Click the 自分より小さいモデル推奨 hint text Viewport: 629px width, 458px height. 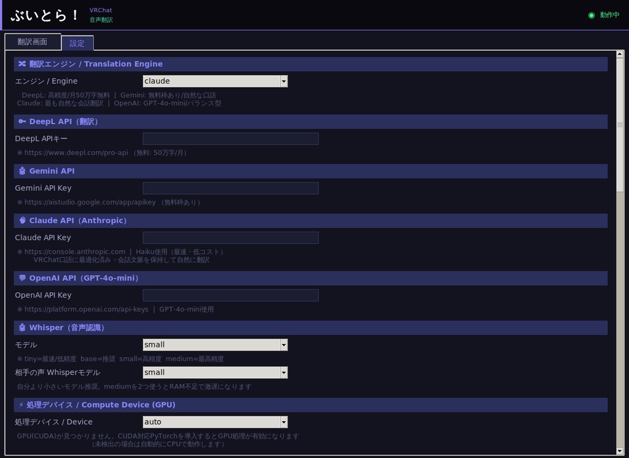tap(134, 387)
